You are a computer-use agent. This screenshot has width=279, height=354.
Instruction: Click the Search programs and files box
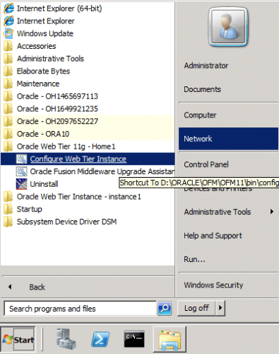pyautogui.click(x=81, y=309)
